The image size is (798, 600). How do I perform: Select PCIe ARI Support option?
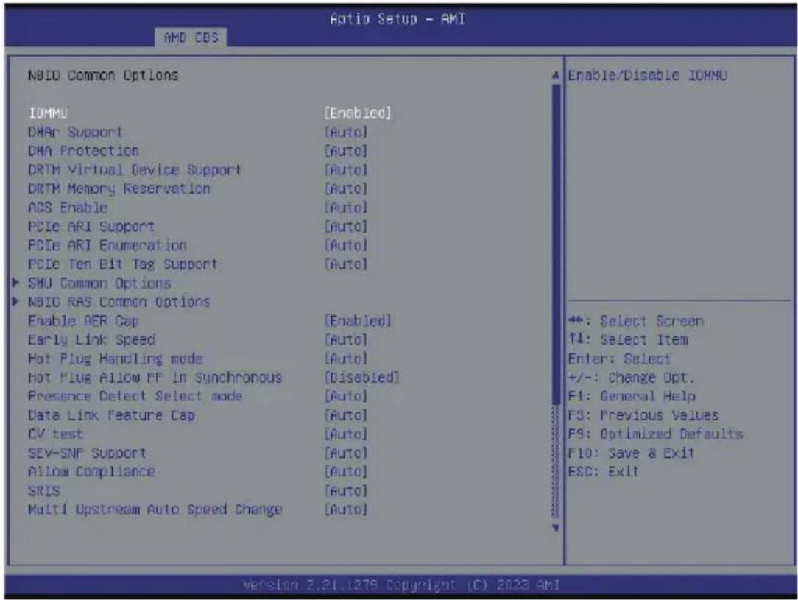91,227
